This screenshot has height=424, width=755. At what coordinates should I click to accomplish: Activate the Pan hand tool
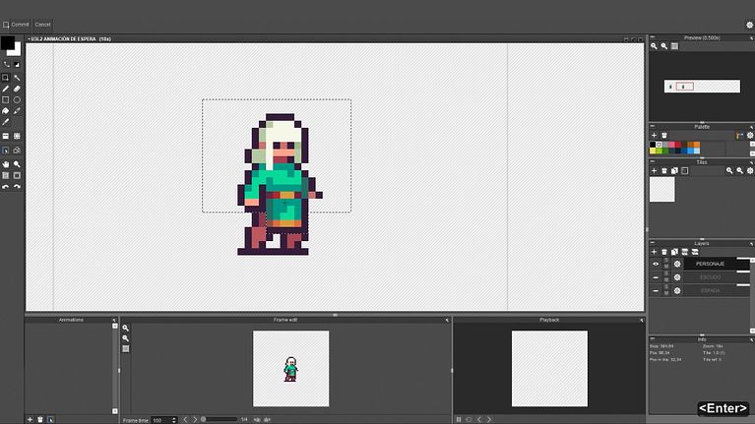pyautogui.click(x=6, y=163)
